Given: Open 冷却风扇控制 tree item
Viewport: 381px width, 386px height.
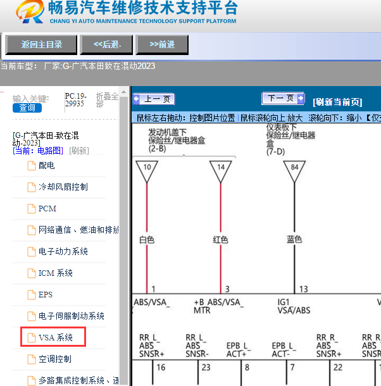Looking at the screenshot, I should point(63,187).
